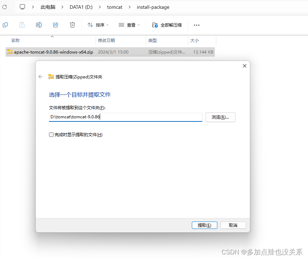Copy selected file via toolbar icon

(x=5, y=25)
